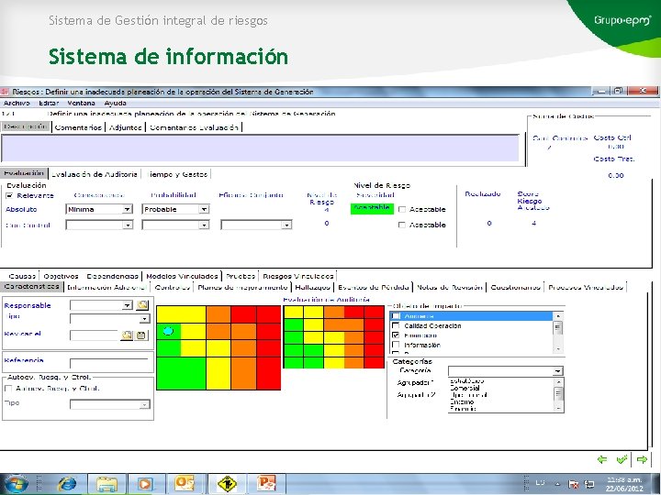The width and height of the screenshot is (661, 495).
Task: Expand the Tipo dropdown under Responsable
Action: click(x=144, y=319)
